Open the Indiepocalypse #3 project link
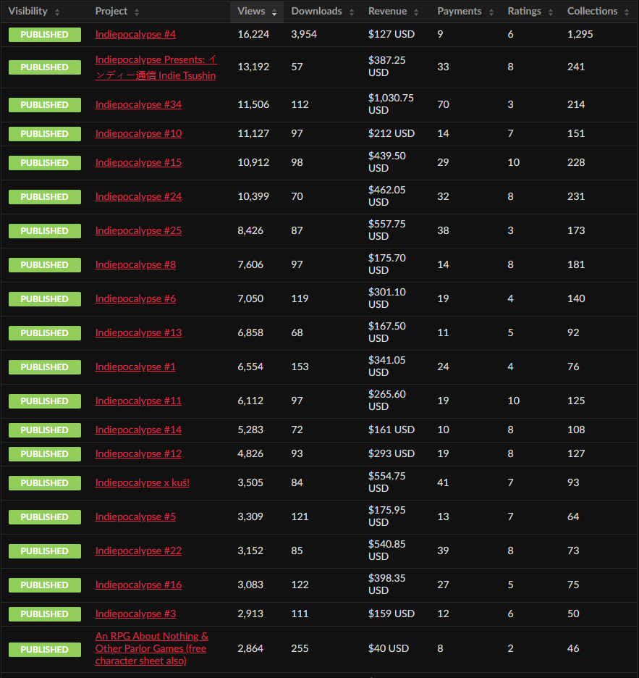 tap(135, 614)
